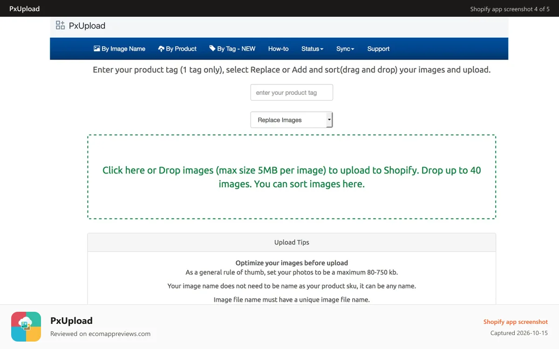The image size is (559, 349).
Task: Expand the Sync dropdown menu
Action: [345, 49]
